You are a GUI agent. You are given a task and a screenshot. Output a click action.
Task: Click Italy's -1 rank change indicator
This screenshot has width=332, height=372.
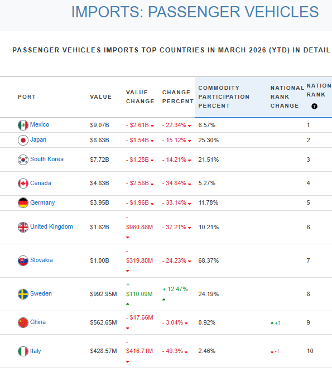275,351
